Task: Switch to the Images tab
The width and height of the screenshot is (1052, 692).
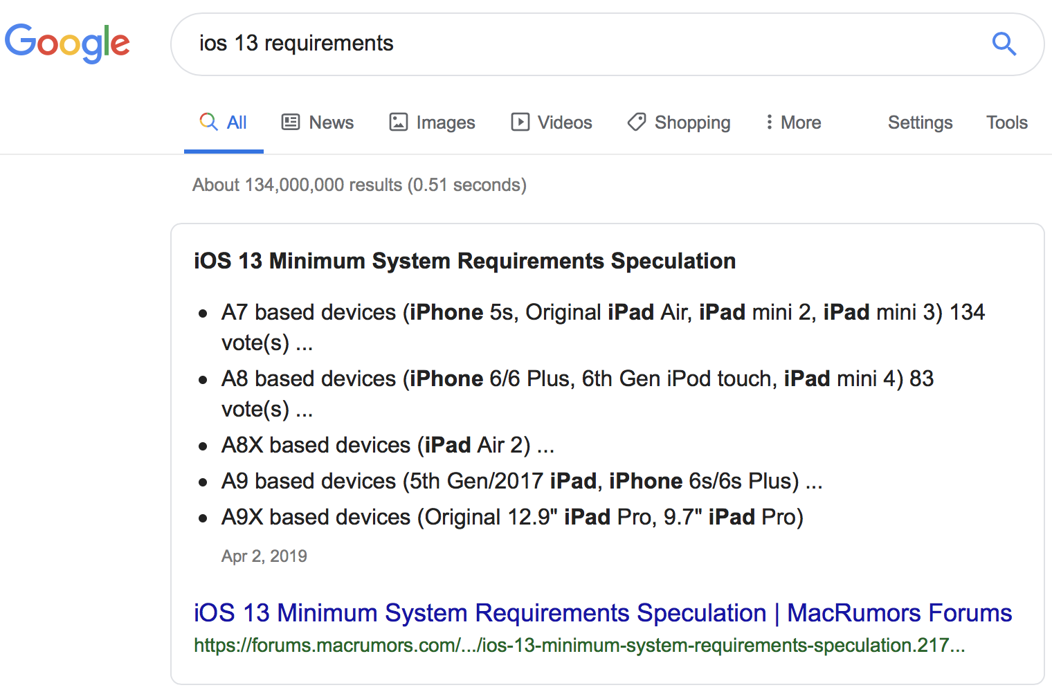Action: [433, 122]
